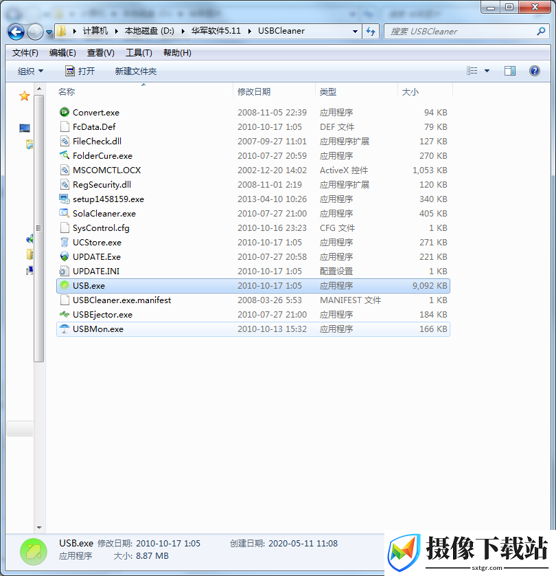Select the FolderCure.exe icon
Screen dimensions: 556x576
[65, 155]
